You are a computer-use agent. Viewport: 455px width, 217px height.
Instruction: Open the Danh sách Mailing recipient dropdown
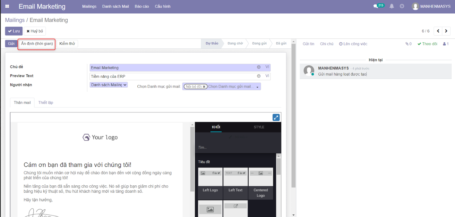tap(109, 85)
